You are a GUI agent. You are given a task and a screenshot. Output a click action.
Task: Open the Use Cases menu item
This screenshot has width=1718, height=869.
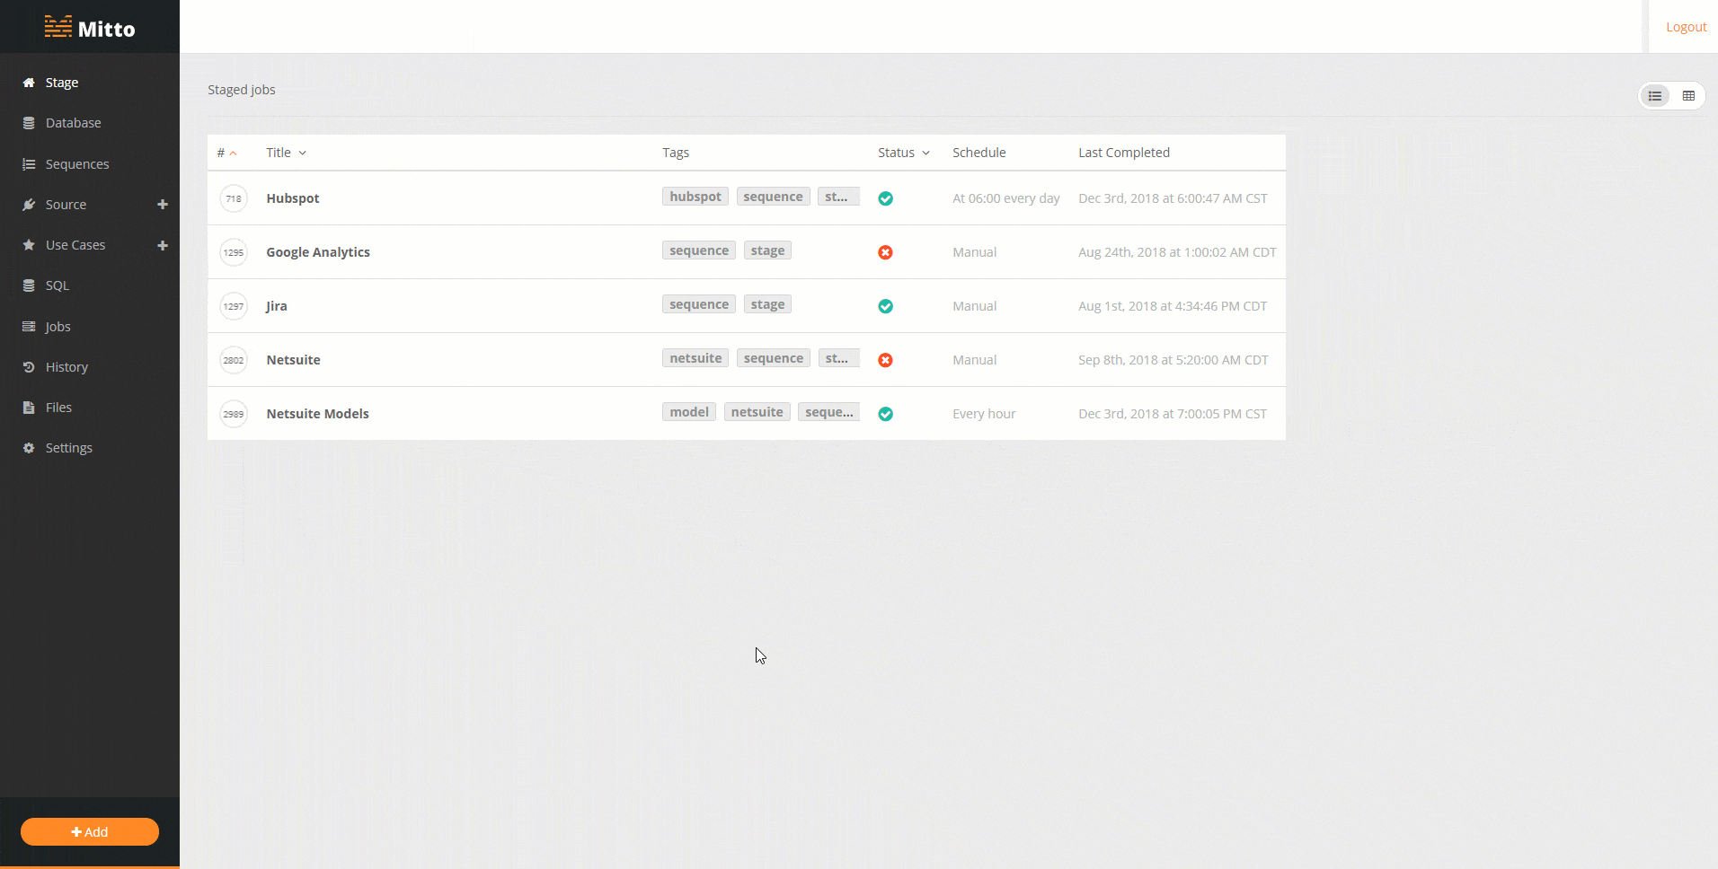coord(75,245)
